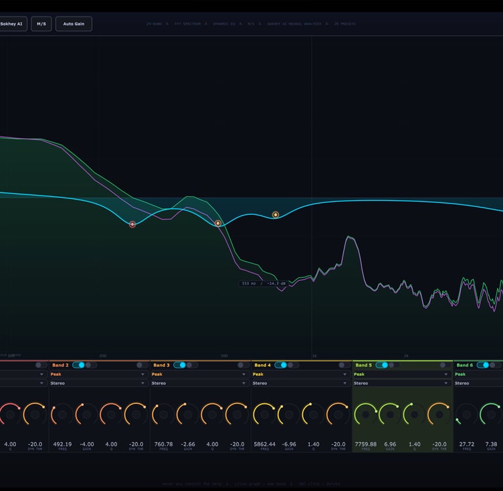Click Band 4's DYN THR knob
503x491 pixels.
[x=338, y=414]
